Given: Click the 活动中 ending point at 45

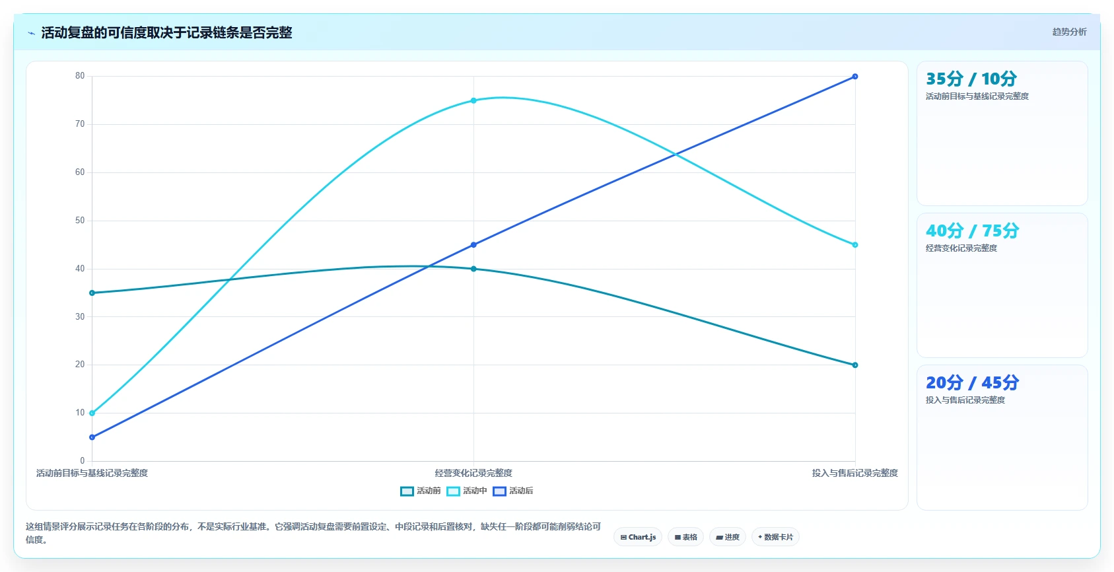Looking at the screenshot, I should [x=854, y=245].
